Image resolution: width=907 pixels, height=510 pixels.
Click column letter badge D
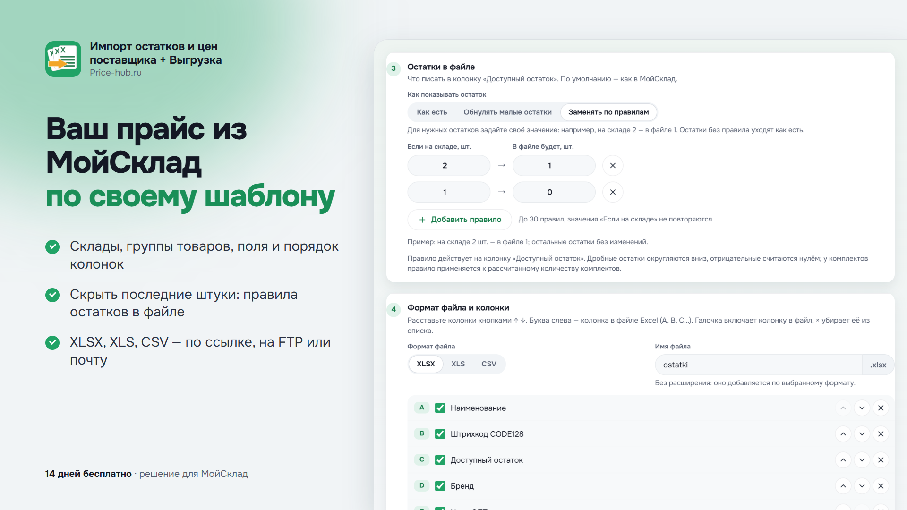pyautogui.click(x=422, y=485)
